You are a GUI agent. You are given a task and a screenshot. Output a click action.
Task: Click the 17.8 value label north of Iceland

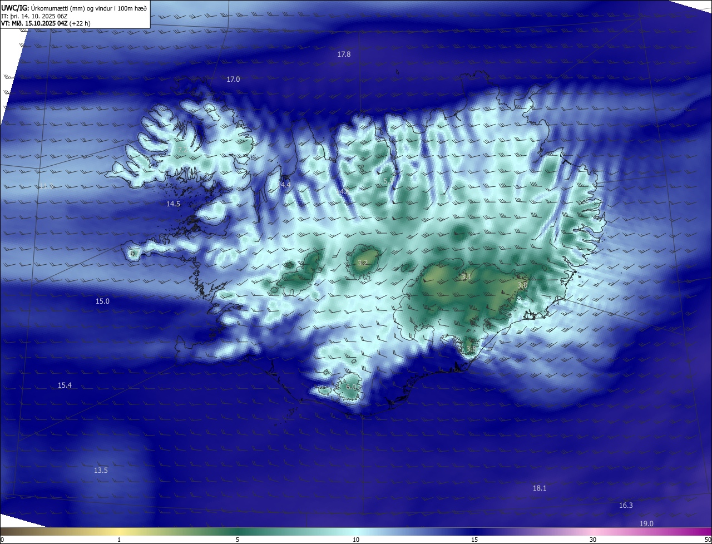[x=344, y=54]
